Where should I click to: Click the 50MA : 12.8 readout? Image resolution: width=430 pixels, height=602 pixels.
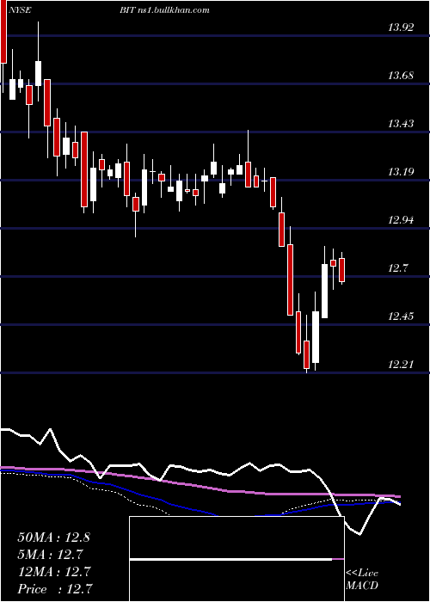pos(53,537)
